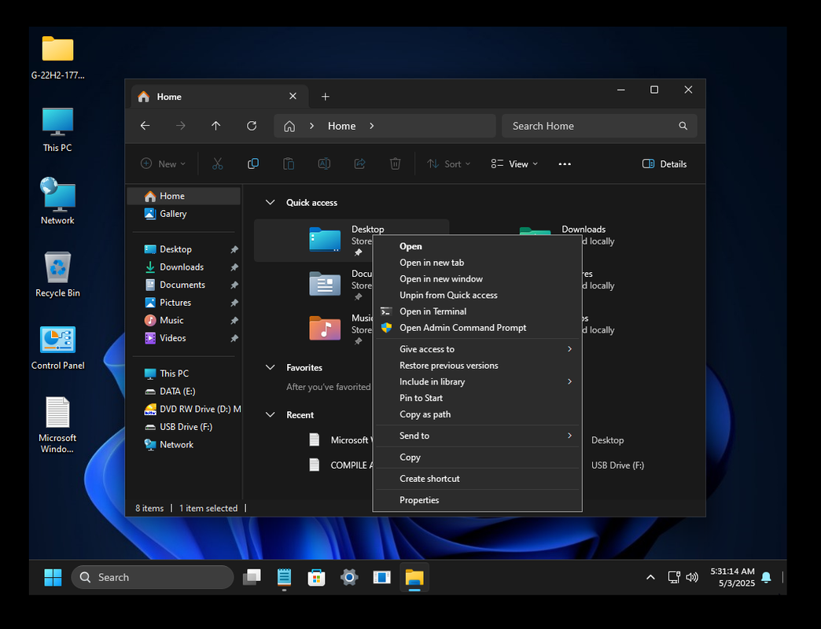821x629 pixels.
Task: Open the Sort dropdown
Action: pos(449,164)
